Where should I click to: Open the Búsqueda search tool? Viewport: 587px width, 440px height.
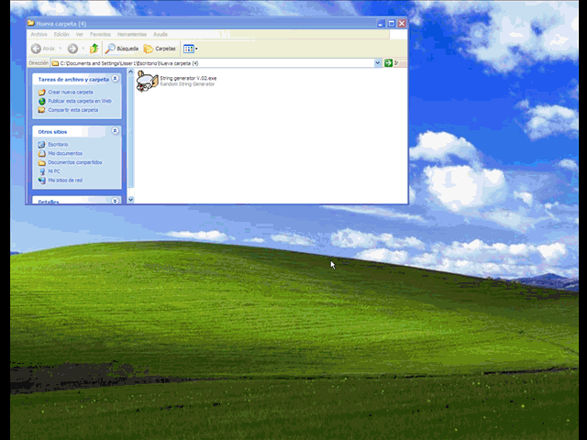pyautogui.click(x=122, y=49)
